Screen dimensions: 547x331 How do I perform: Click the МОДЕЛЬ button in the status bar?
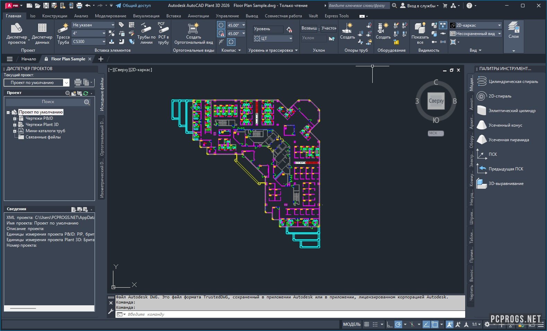click(x=351, y=324)
